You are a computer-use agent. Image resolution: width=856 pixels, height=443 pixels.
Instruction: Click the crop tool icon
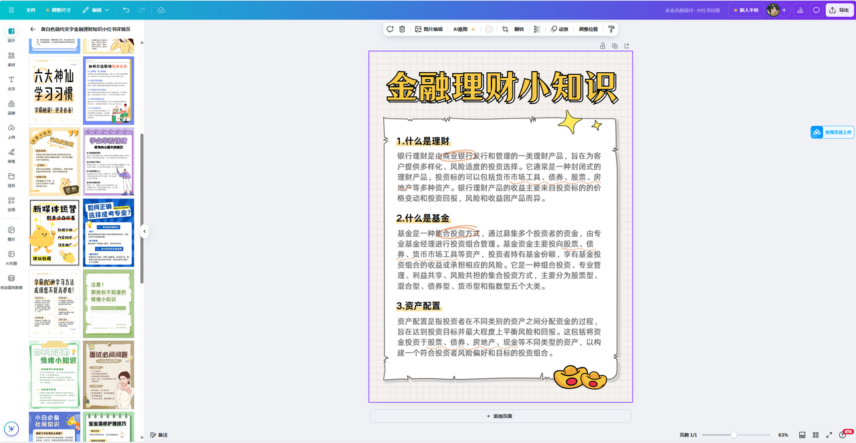(x=506, y=29)
